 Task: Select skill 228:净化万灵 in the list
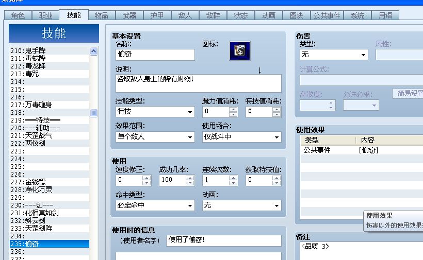(x=50, y=190)
